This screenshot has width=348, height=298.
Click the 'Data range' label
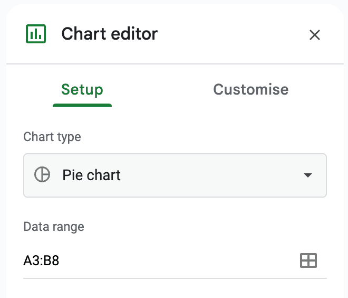54,227
